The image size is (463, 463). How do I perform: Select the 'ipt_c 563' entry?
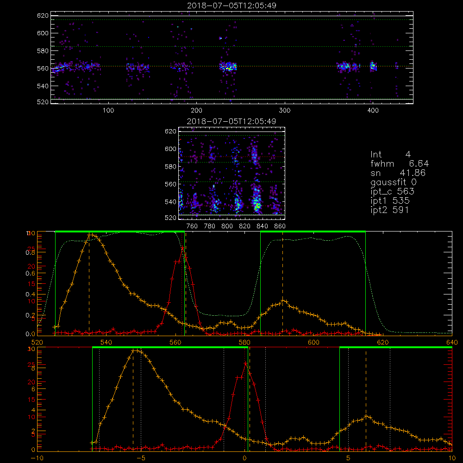click(x=393, y=192)
